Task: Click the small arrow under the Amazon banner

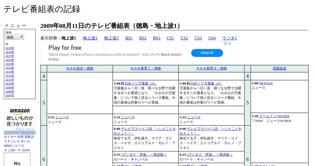Action: pos(20,133)
